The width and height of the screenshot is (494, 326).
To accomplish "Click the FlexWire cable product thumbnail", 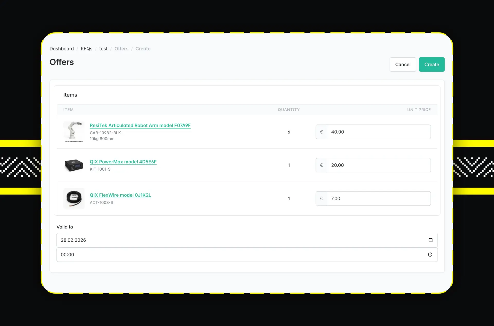I will pyautogui.click(x=74, y=198).
